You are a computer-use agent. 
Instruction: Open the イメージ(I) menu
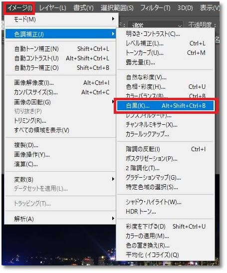click(x=19, y=8)
